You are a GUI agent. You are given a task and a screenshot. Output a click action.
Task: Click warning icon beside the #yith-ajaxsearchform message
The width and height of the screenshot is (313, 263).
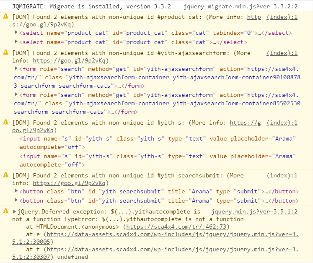pyautogui.click(x=6, y=52)
